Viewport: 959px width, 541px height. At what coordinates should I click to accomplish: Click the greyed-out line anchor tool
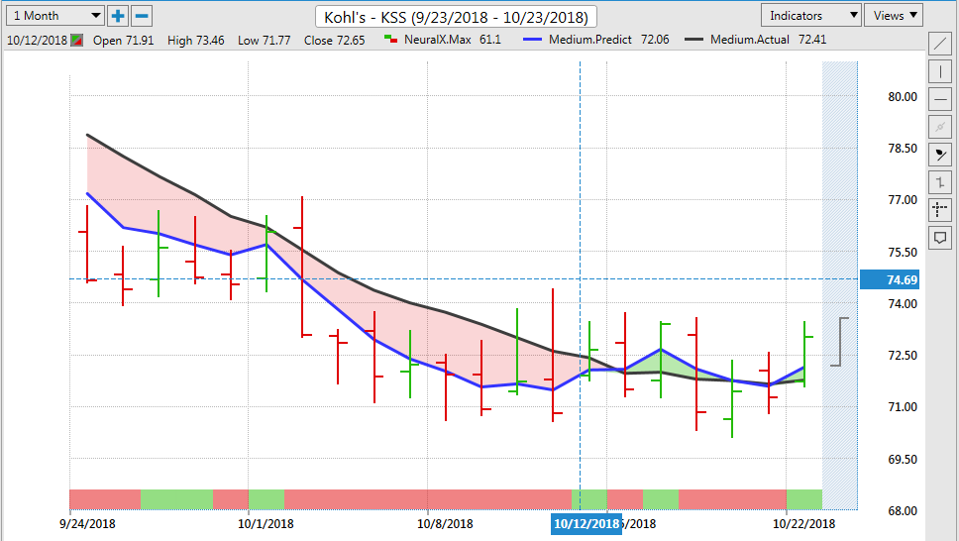coord(940,127)
